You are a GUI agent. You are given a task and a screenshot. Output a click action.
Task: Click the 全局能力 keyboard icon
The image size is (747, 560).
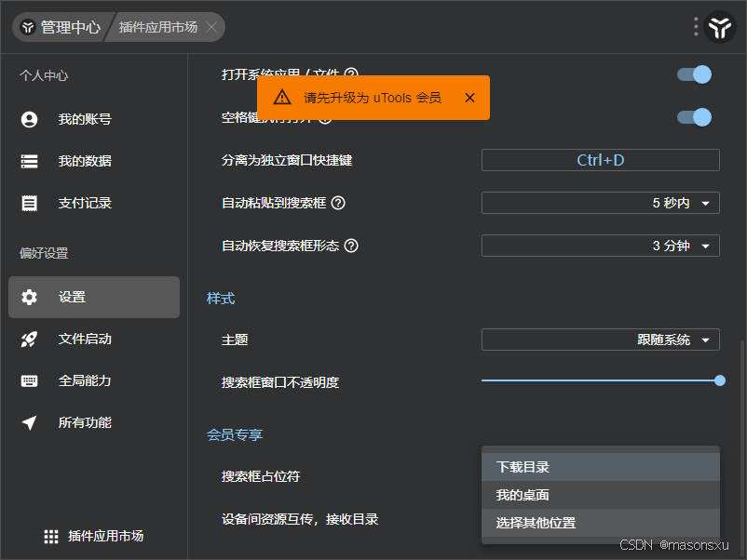(x=29, y=380)
